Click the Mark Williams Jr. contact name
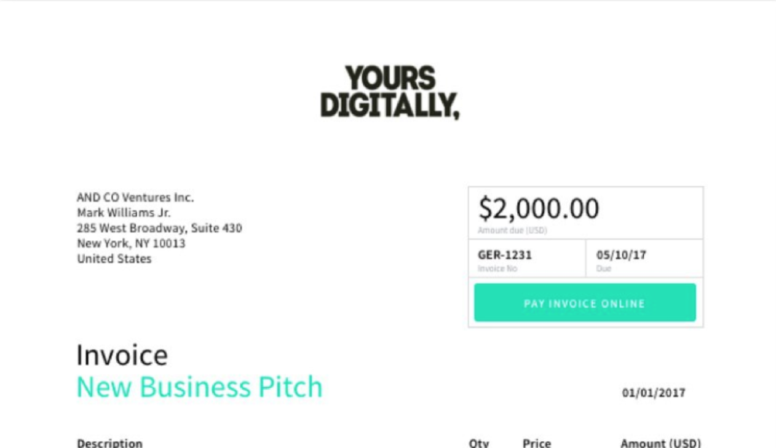This screenshot has width=776, height=448. pyautogui.click(x=124, y=213)
